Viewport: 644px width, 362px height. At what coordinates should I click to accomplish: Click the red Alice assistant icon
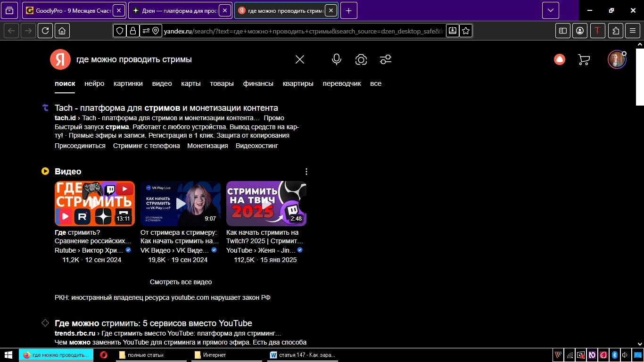pyautogui.click(x=560, y=59)
